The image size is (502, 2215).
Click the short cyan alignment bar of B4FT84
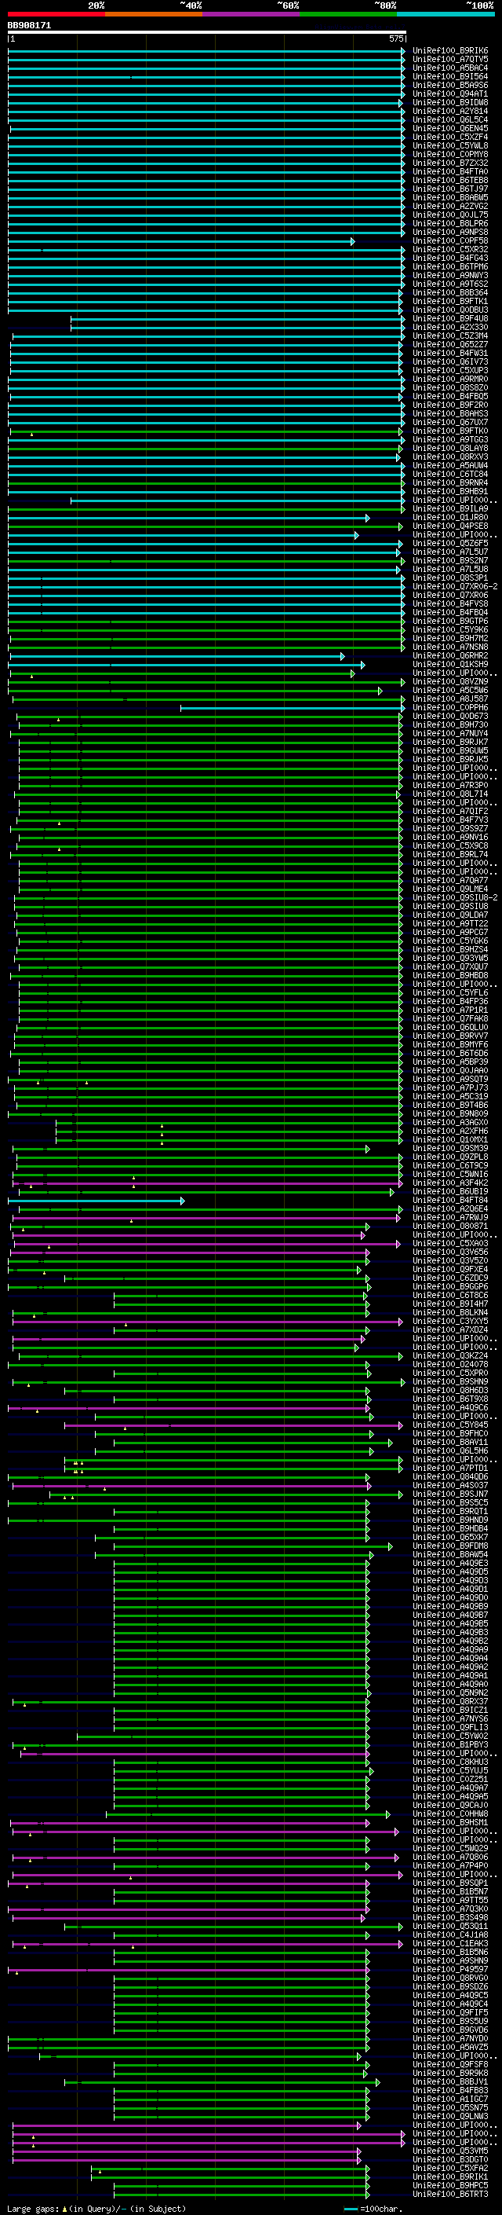96,1201
